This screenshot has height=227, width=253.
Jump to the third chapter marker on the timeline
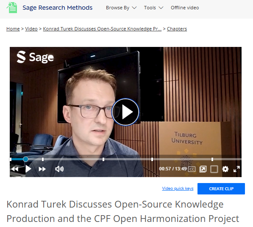(x=103, y=159)
